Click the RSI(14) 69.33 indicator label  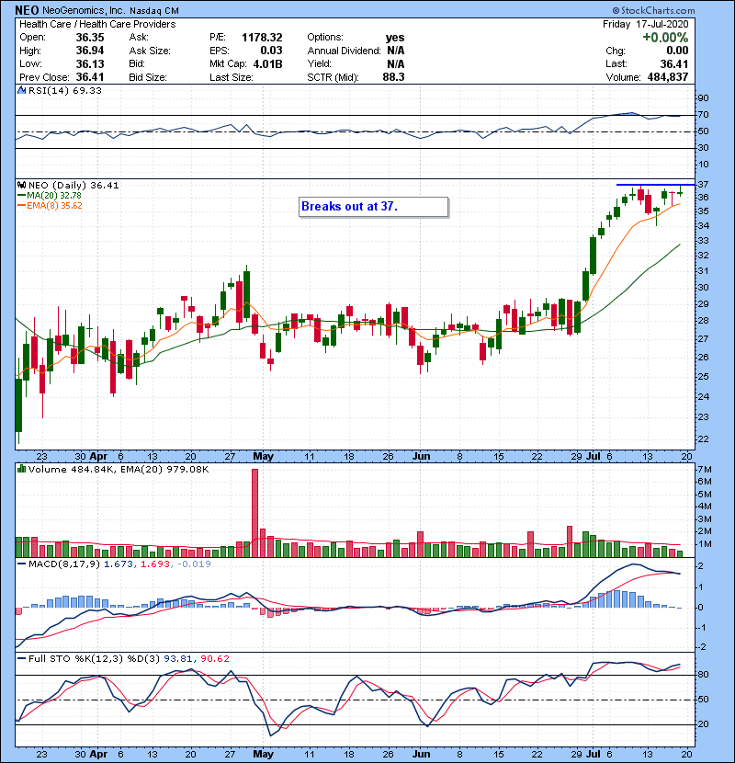(65, 90)
